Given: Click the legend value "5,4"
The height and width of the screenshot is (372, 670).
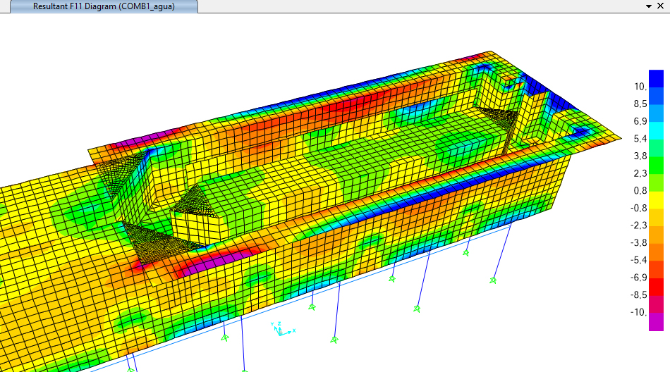Looking at the screenshot, I should click(x=640, y=139).
